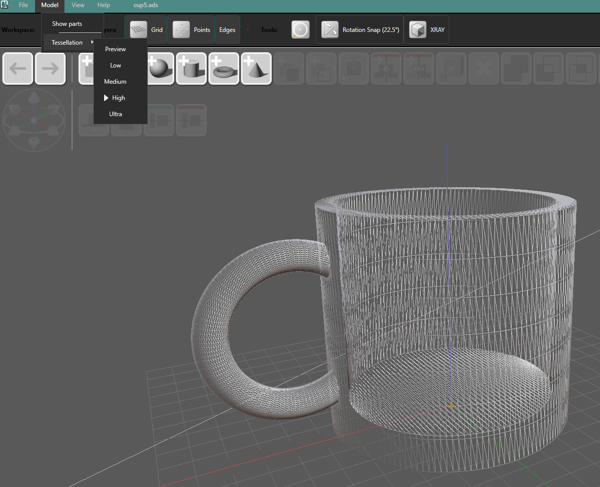600x487 pixels.
Task: Expand the Tessellation submenu
Action: click(x=67, y=43)
